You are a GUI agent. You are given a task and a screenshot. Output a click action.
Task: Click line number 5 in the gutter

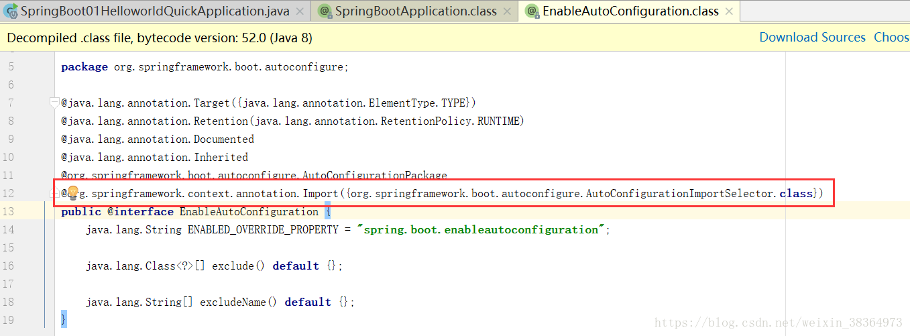tap(10, 66)
